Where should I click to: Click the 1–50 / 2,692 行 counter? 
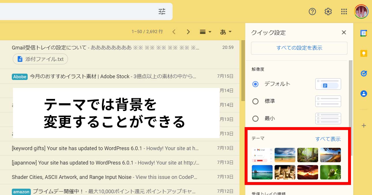[147, 32]
